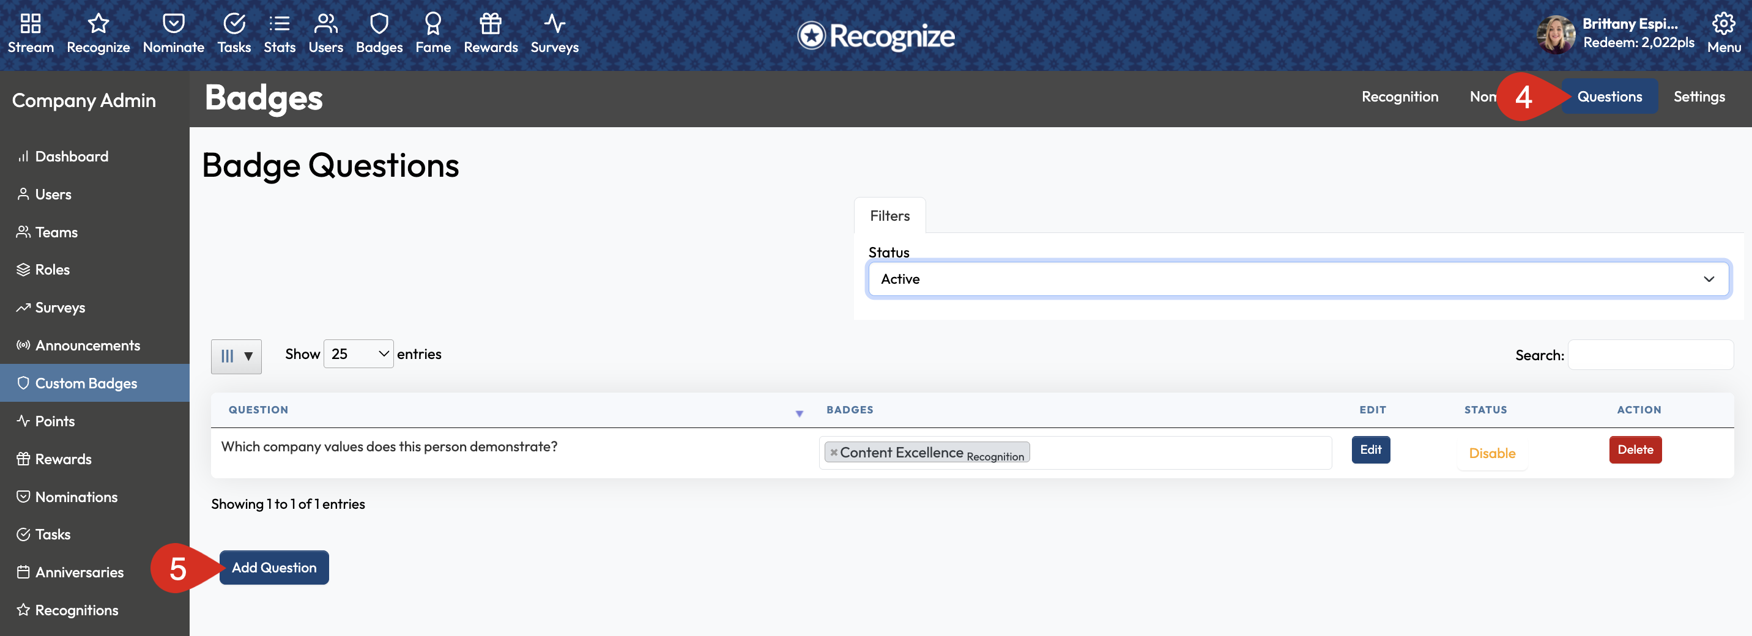Open Announcements in the sidebar
1752x636 pixels.
tap(87, 346)
